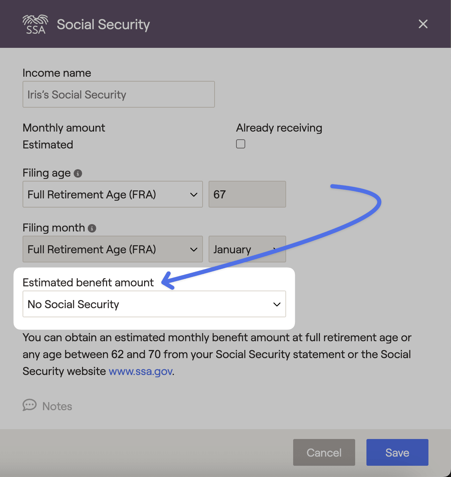This screenshot has height=477, width=451.
Task: Save the Social Security settings
Action: pos(397,452)
